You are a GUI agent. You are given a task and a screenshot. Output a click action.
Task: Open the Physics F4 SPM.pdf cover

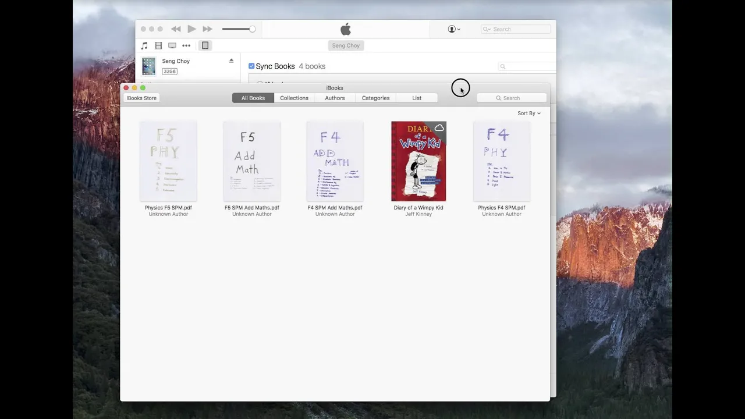[501, 161]
